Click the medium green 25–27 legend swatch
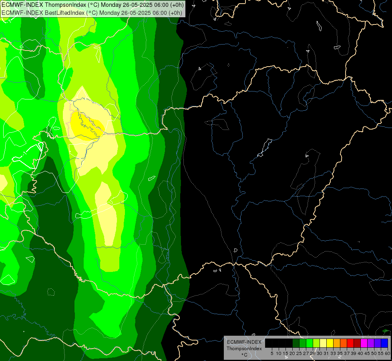 pos(303,343)
